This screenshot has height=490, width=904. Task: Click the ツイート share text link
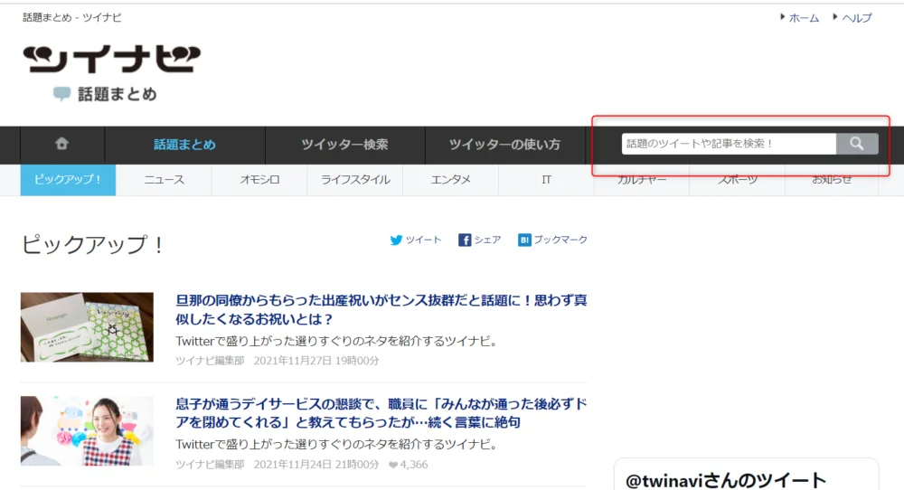(423, 240)
